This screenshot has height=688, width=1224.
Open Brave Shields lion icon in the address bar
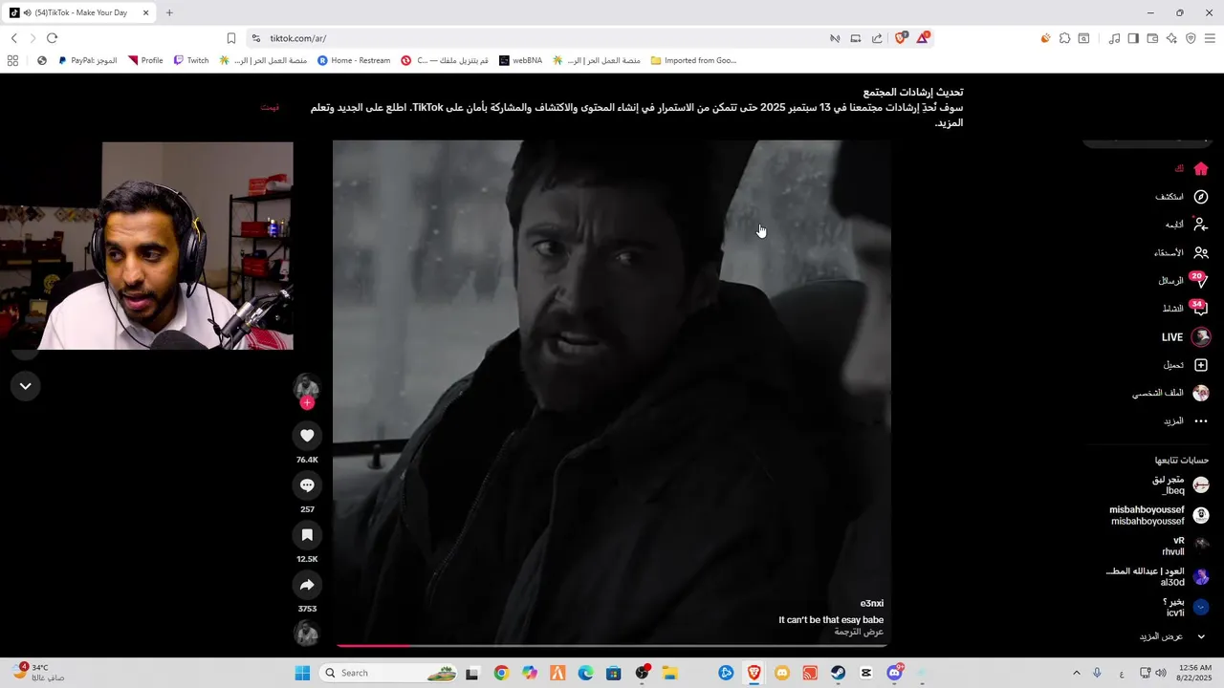[900, 38]
